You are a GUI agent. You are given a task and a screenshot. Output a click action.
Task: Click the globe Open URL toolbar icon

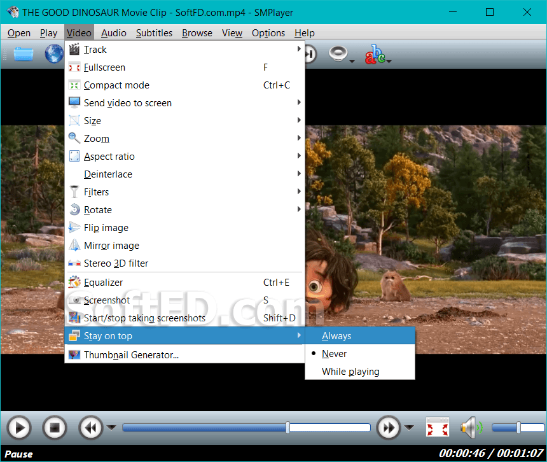(x=54, y=53)
